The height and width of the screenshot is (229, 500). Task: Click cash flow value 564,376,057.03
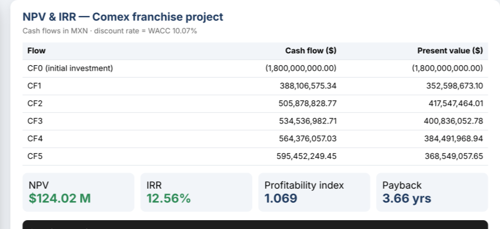tap(308, 138)
